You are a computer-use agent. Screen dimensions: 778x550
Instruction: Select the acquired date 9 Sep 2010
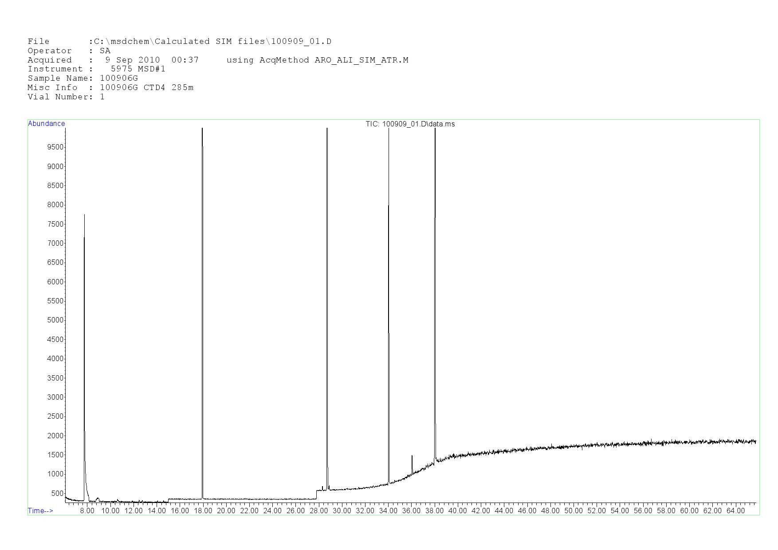pos(132,60)
